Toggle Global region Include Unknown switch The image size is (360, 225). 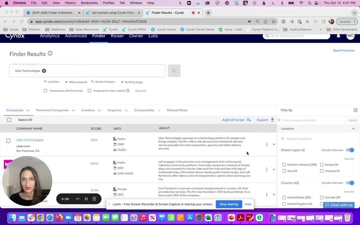(x=350, y=150)
